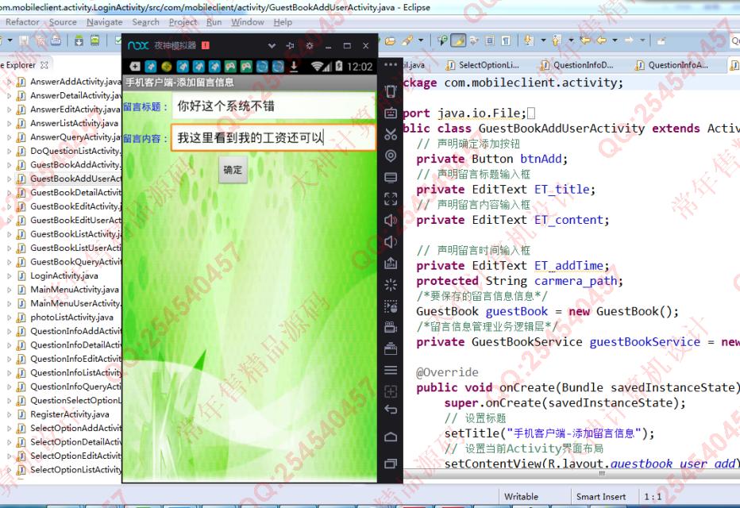
Task: Click the 确定 confirm button
Action: (233, 170)
